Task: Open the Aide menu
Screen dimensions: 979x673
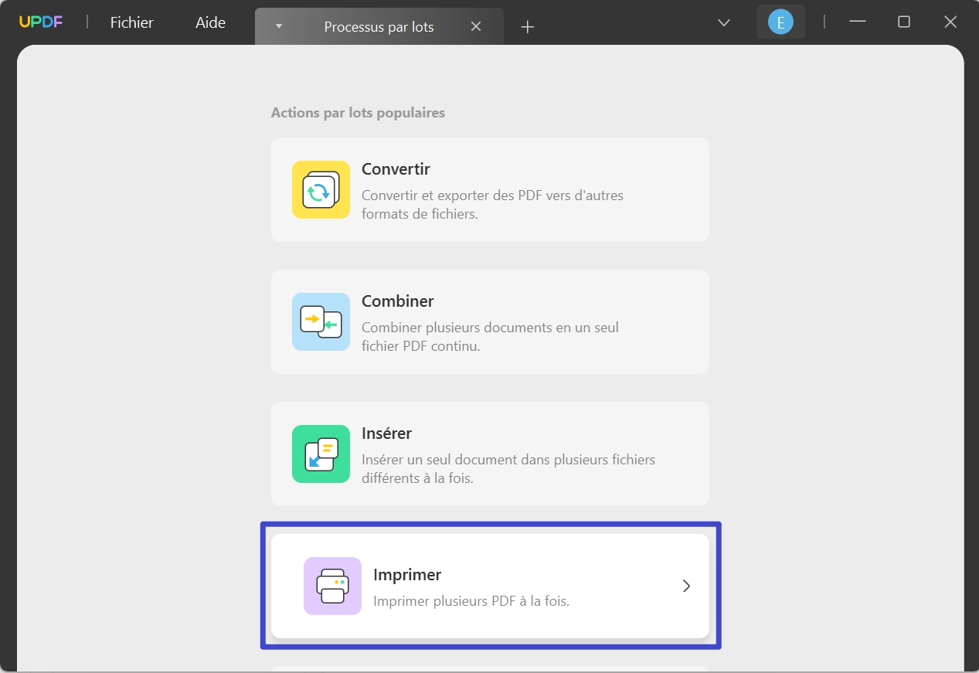Action: pos(210,22)
